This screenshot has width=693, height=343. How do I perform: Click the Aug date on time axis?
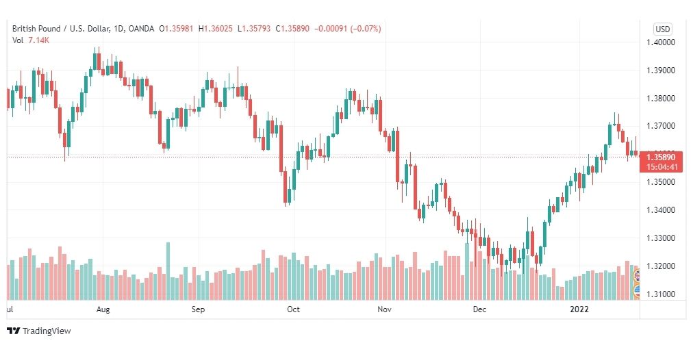coord(103,309)
